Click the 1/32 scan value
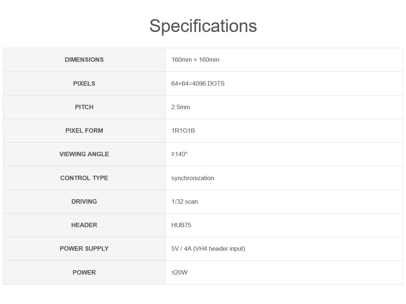Screen dimensions: 406x304 pyautogui.click(x=185, y=201)
